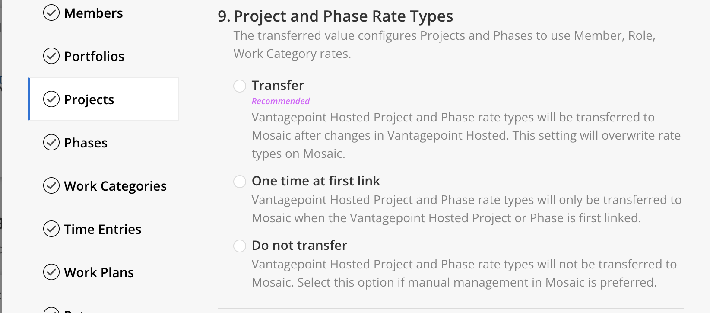Click the Time Entries checkmark icon

[x=51, y=229]
